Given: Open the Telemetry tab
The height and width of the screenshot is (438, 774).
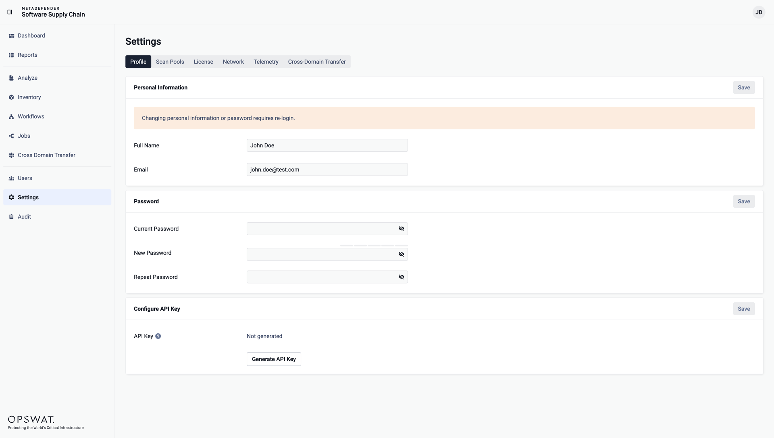Looking at the screenshot, I should pos(266,62).
